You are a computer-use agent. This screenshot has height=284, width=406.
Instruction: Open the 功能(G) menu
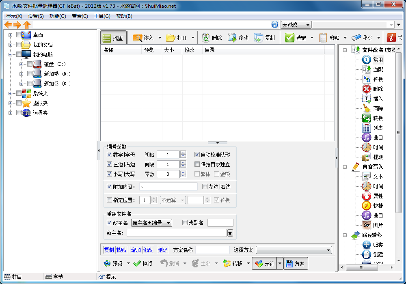58,16
